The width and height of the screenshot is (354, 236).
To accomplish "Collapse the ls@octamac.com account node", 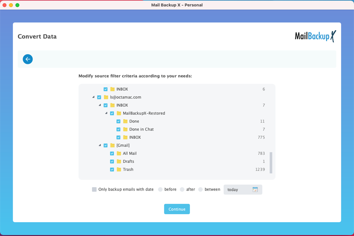I will pos(93,97).
